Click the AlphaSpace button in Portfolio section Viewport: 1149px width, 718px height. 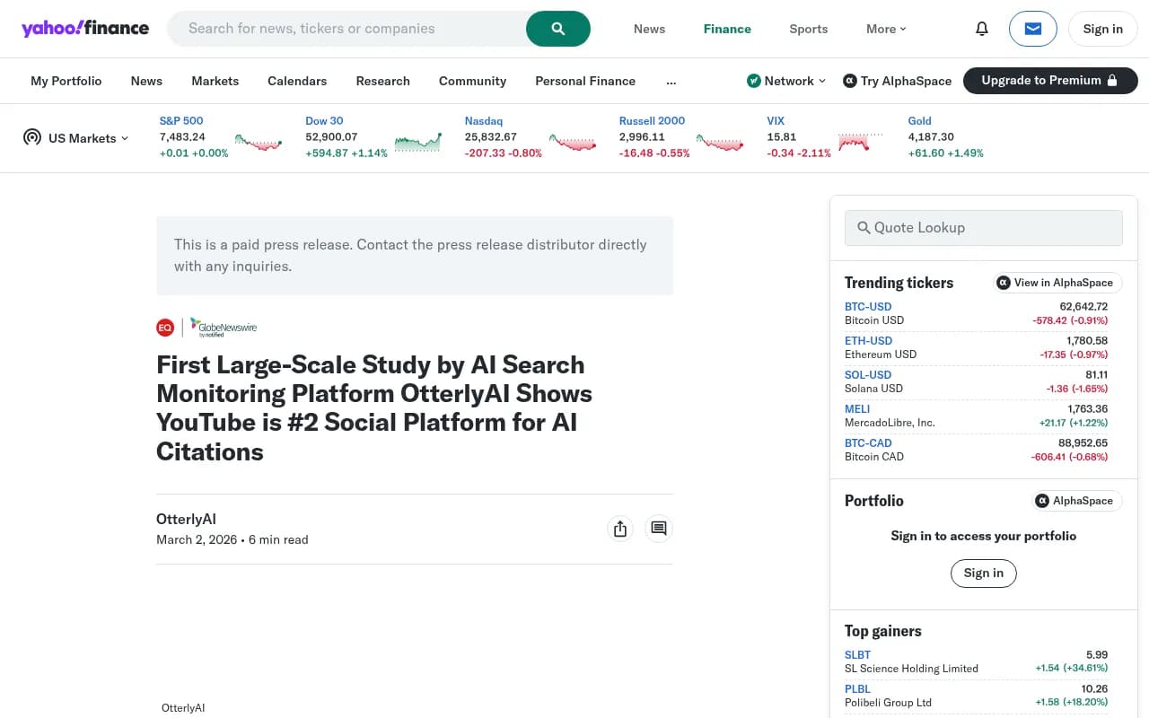pos(1076,501)
